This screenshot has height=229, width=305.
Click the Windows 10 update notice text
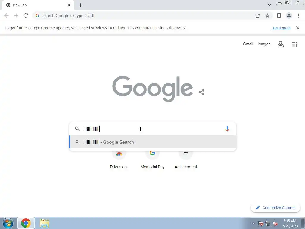click(96, 28)
